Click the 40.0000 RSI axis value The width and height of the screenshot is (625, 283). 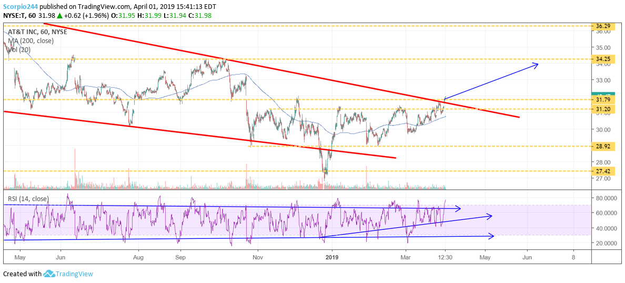click(606, 228)
